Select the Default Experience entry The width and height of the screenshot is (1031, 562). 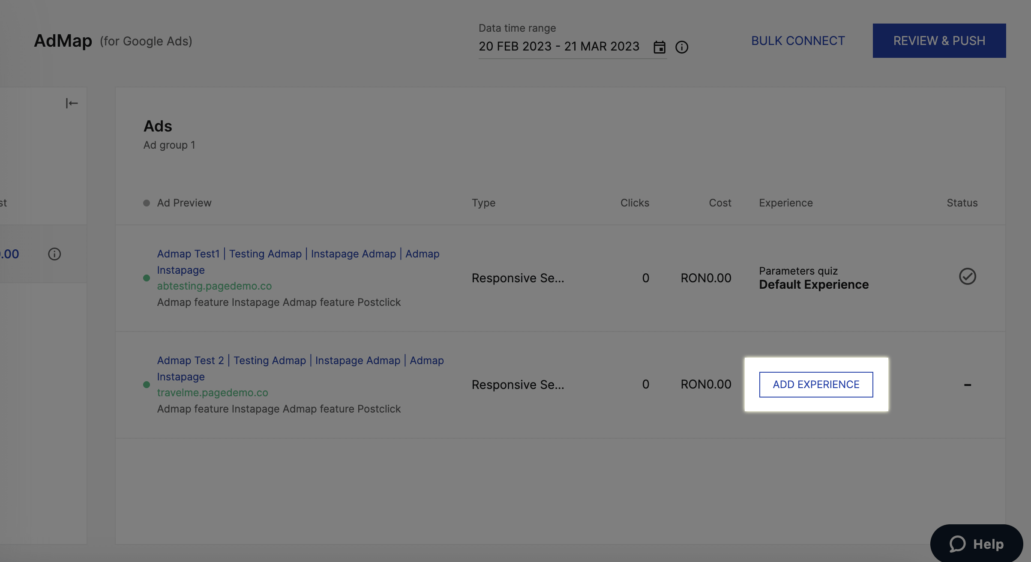pyautogui.click(x=813, y=284)
